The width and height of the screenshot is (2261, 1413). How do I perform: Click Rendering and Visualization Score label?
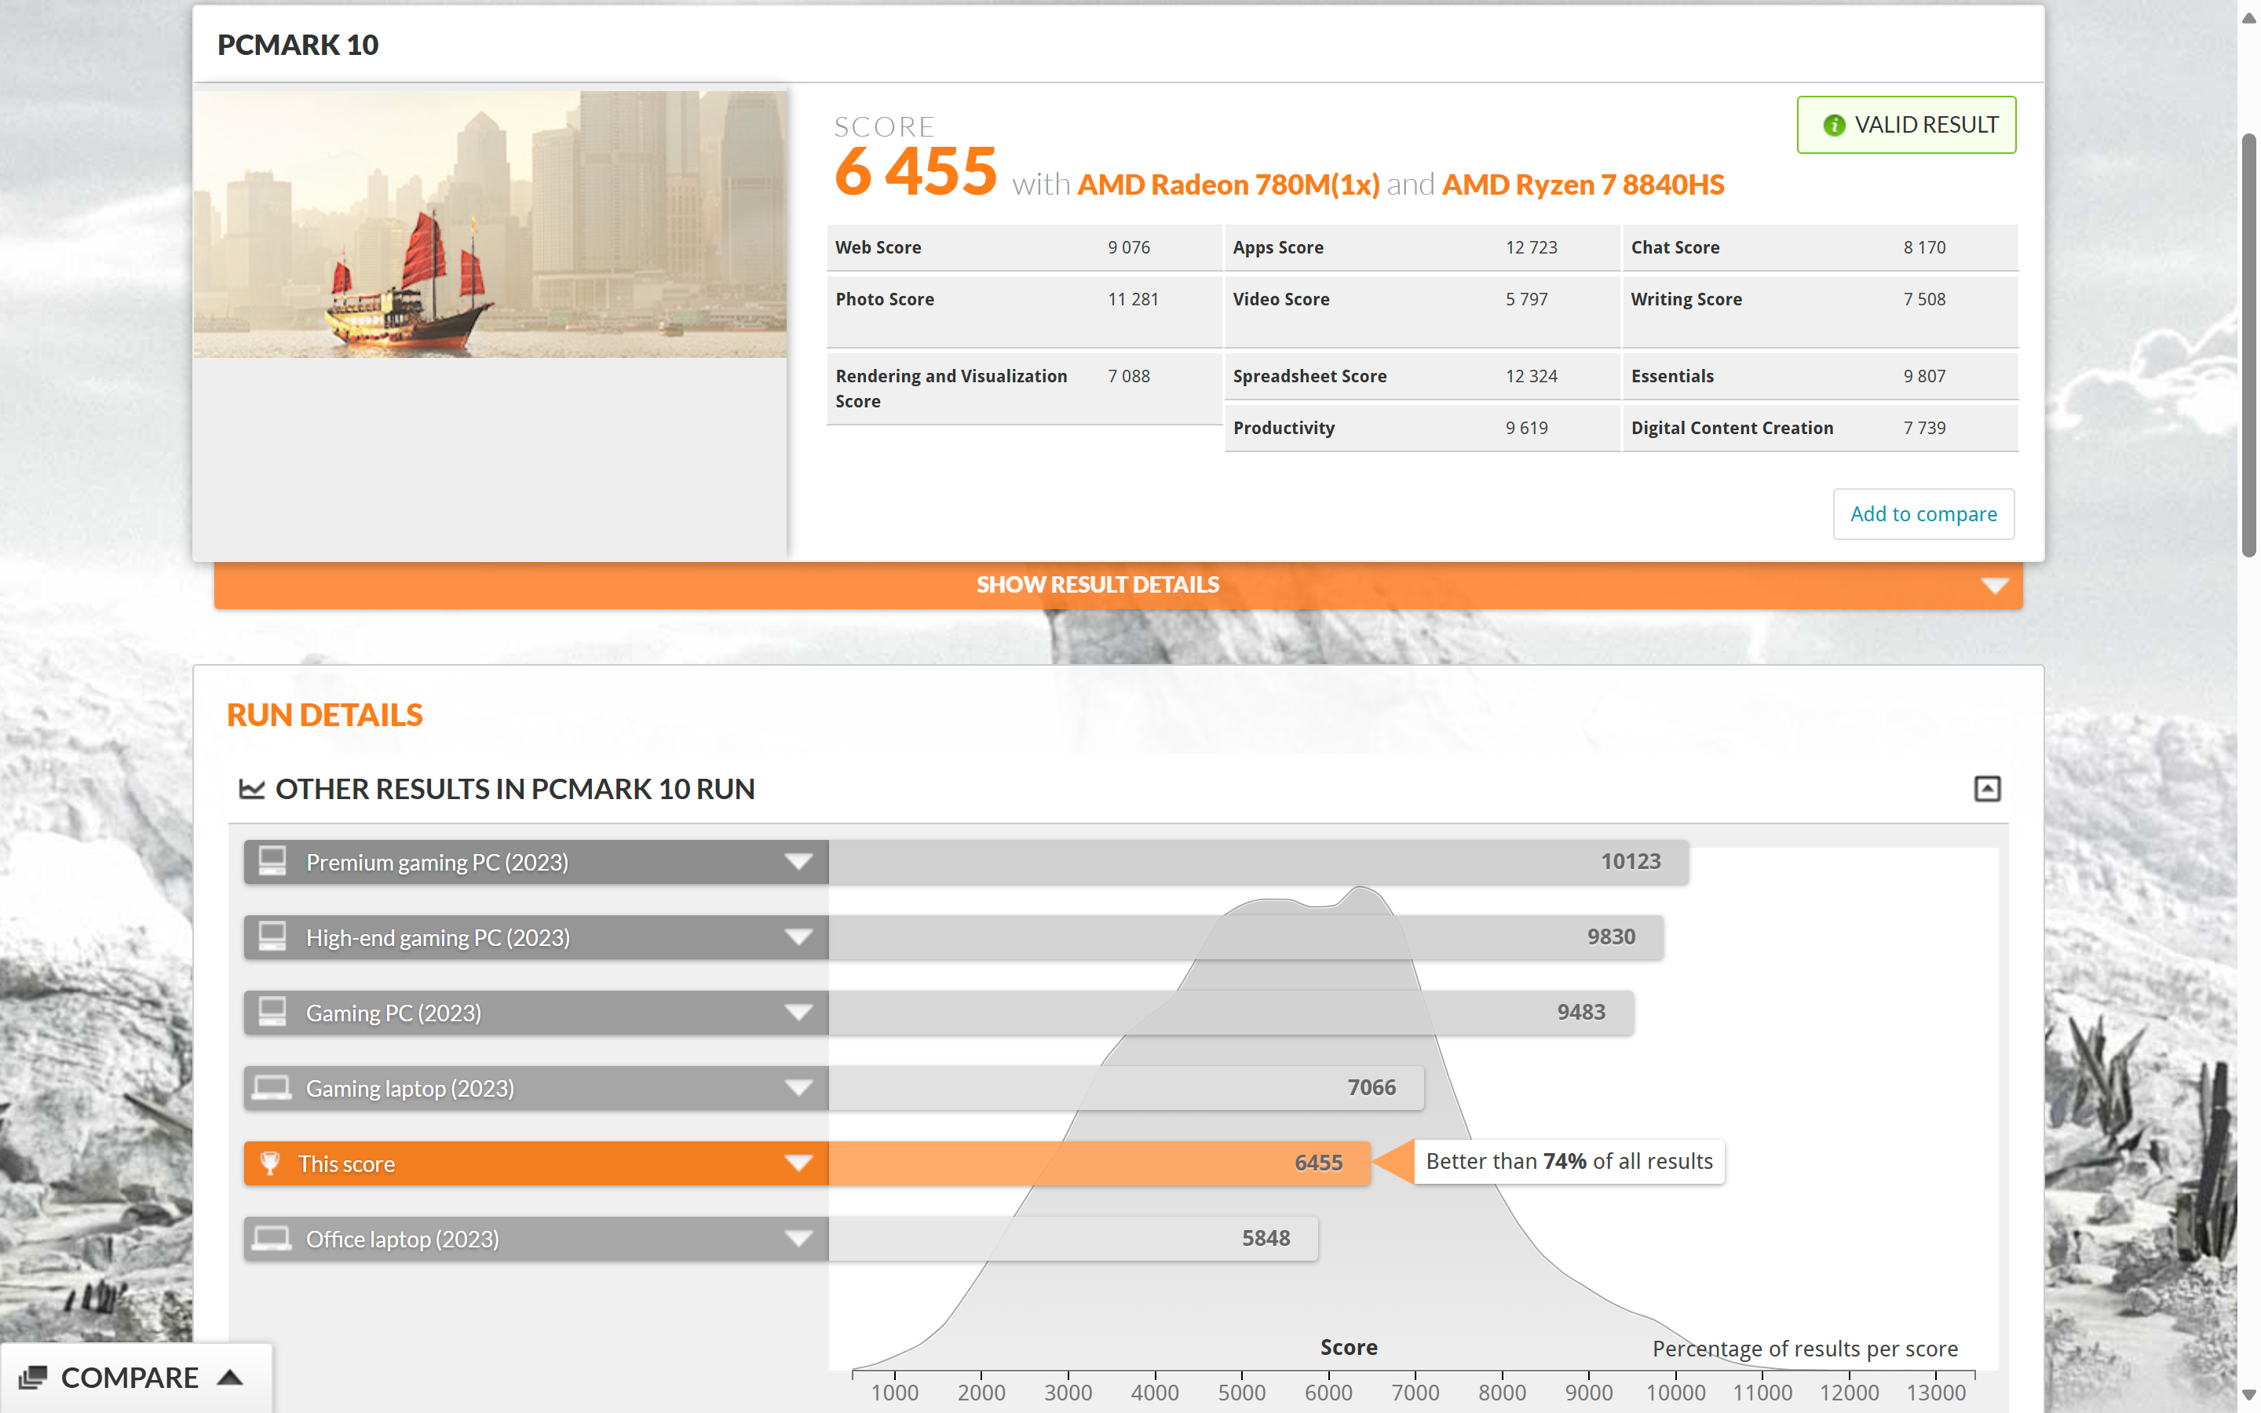(x=952, y=389)
